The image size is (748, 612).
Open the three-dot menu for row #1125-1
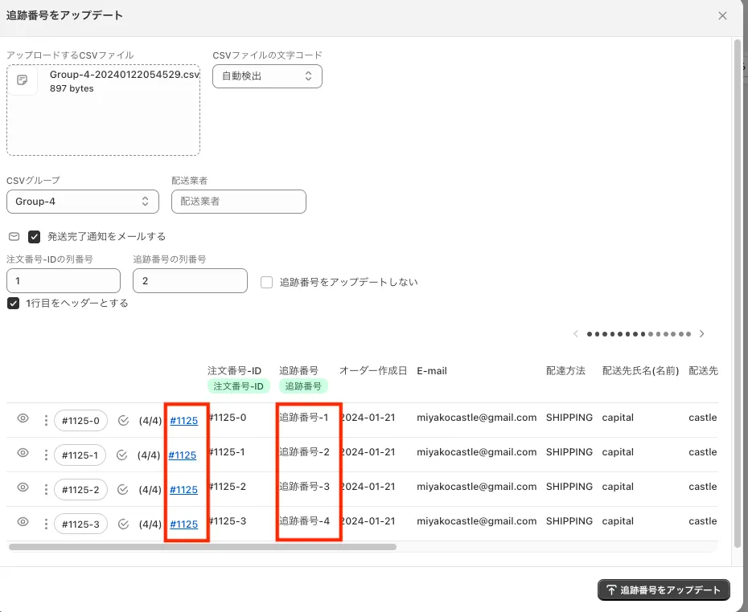45,455
